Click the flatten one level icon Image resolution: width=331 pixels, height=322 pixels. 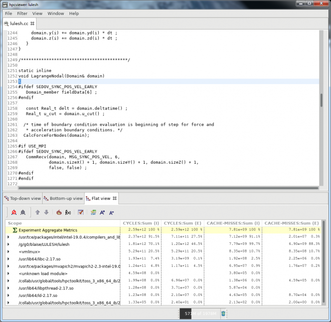pos(14,212)
